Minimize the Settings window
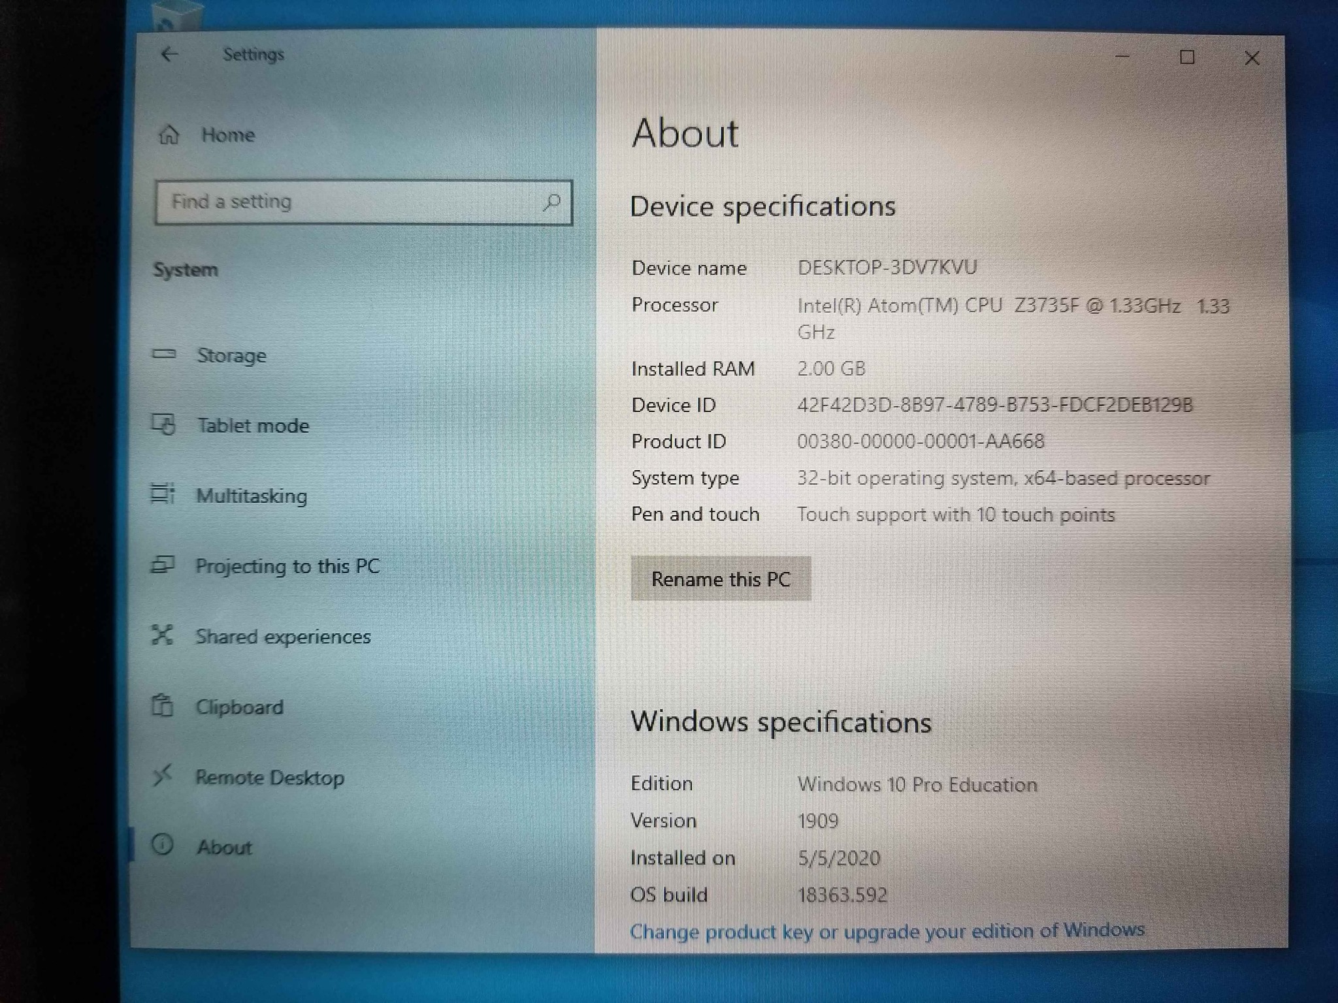The image size is (1338, 1003). (1122, 57)
